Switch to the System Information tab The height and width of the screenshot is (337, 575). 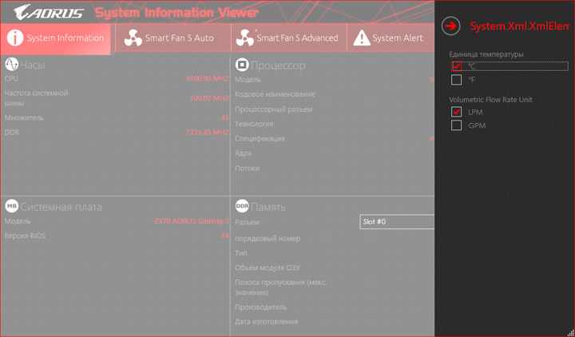[x=55, y=38]
